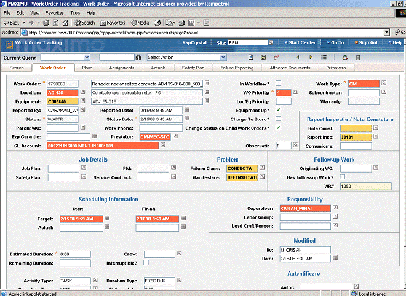Click the binoculars find icon
Screen dimensions: 406x296
(x=138, y=57)
